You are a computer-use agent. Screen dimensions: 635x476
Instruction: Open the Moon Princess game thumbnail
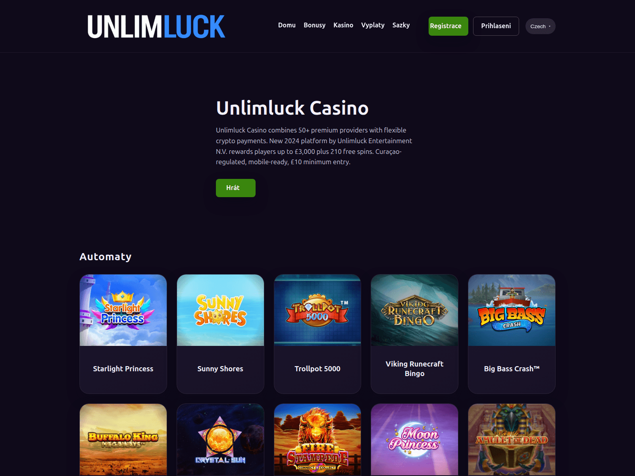pos(414,440)
